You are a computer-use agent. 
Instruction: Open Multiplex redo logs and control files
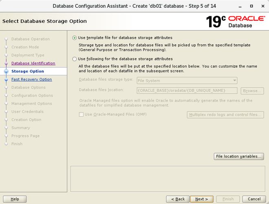click(x=225, y=115)
